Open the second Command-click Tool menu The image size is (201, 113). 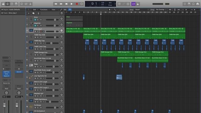tap(116, 10)
